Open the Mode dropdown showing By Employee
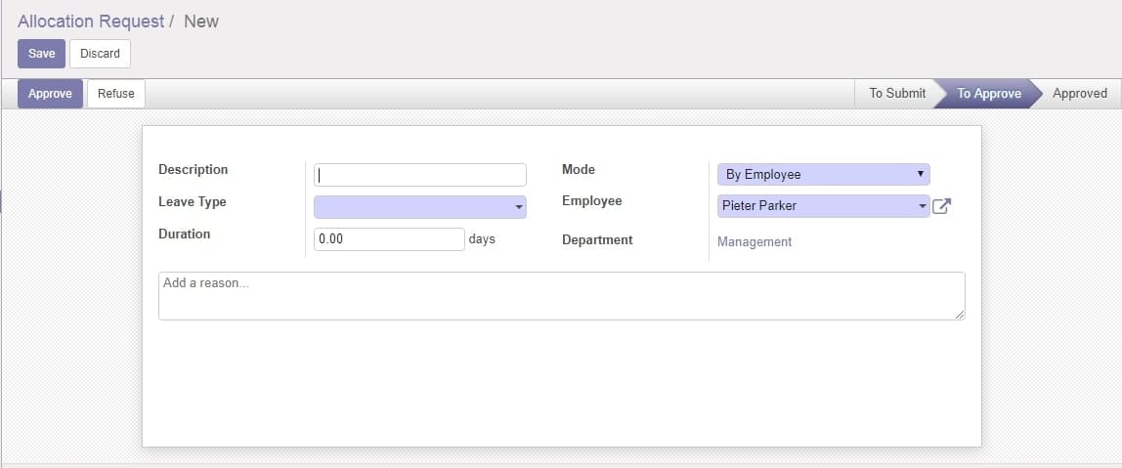Viewport: 1122px width, 468px height. [824, 174]
